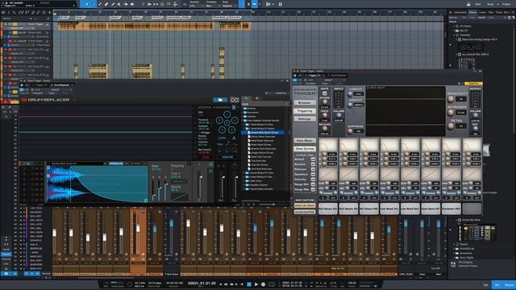Adjust the Detail knob in Trigger
This screenshot has width=516, height=290.
click(x=451, y=126)
